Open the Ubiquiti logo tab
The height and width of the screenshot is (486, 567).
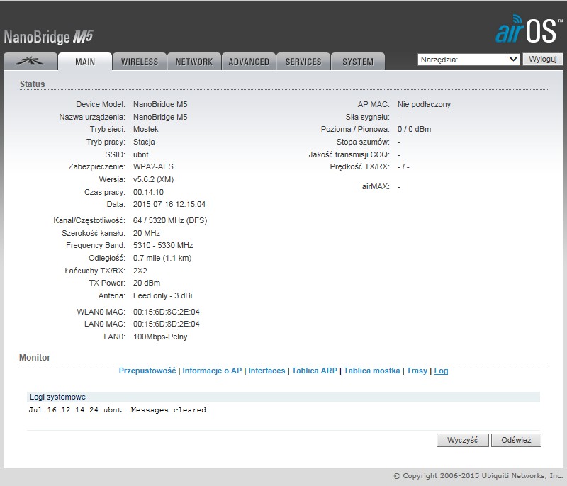point(30,62)
